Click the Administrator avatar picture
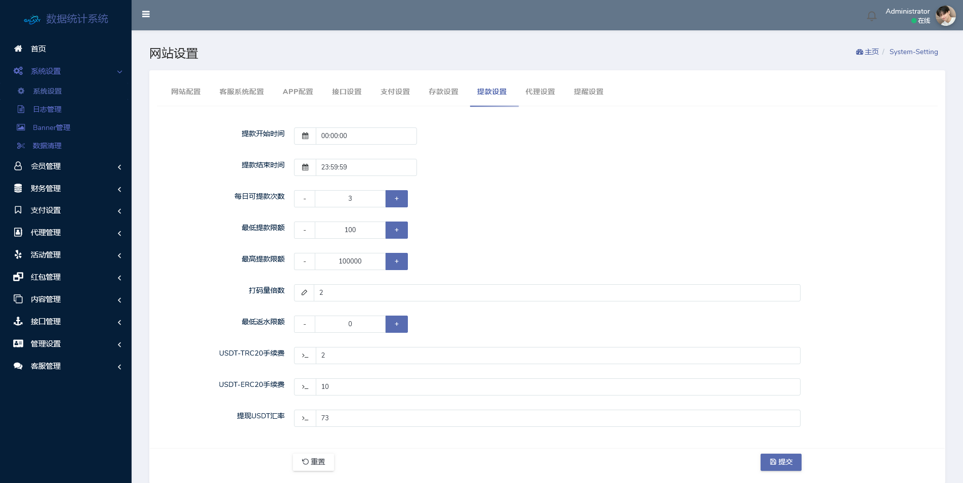 point(945,16)
